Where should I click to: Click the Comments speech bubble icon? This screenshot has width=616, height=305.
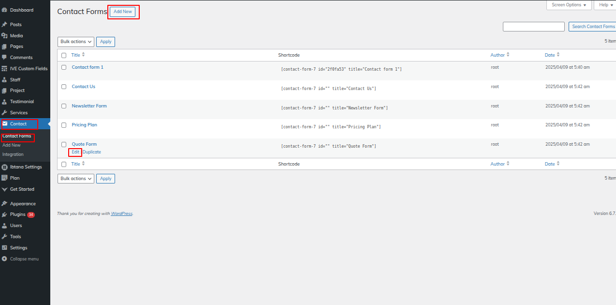click(4, 58)
